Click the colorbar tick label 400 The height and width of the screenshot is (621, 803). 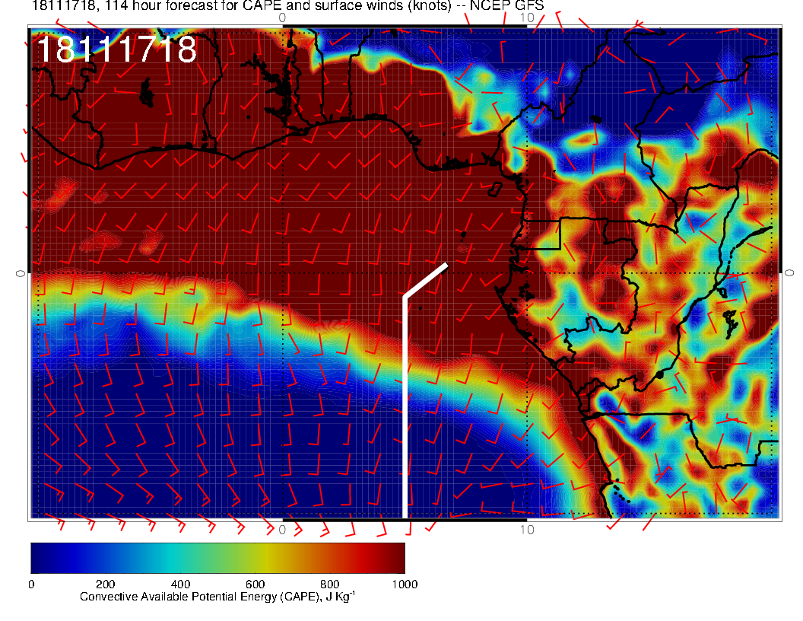point(180,584)
